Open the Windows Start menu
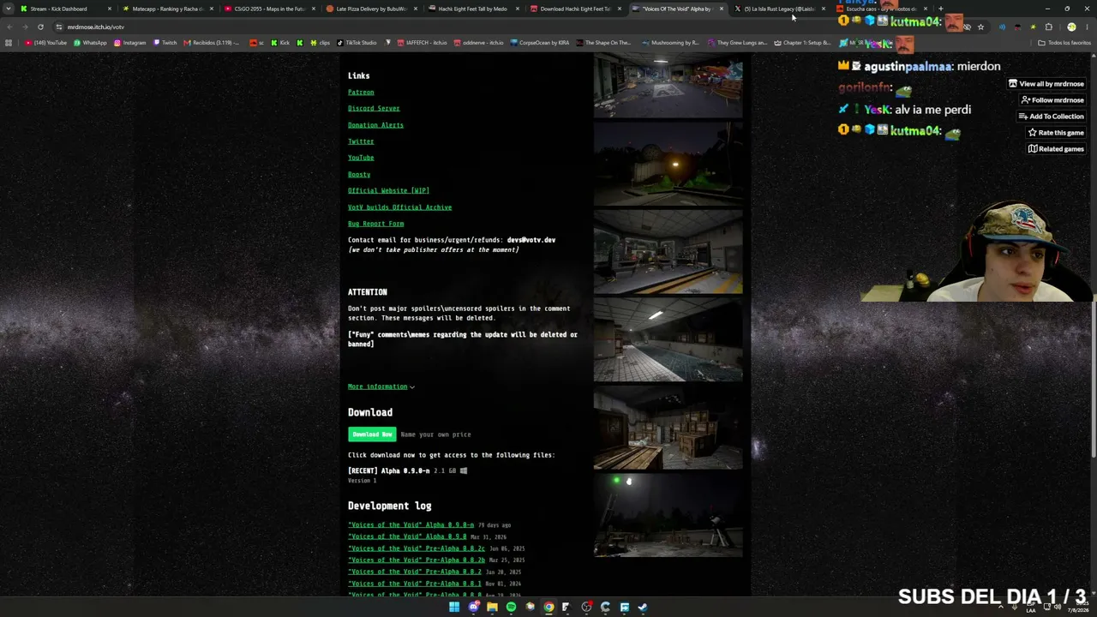 point(454,608)
